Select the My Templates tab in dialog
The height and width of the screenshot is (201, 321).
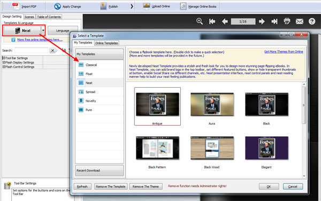83,43
